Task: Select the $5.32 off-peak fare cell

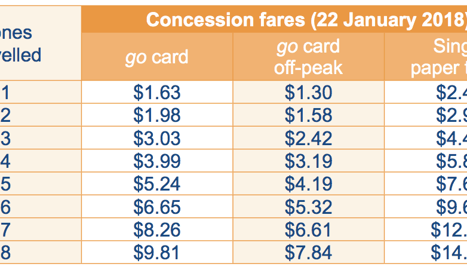Action: pyautogui.click(x=308, y=207)
